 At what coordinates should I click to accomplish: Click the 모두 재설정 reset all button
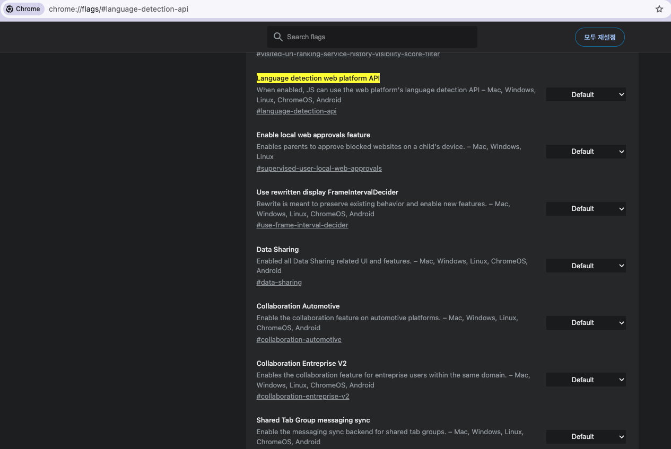coord(600,37)
